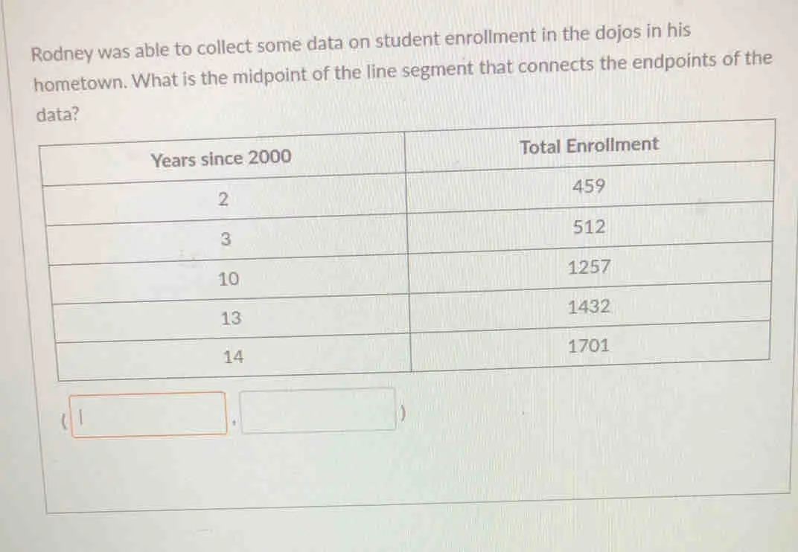Select the enrollment cell with 1701
This screenshot has width=798, height=552.
pyautogui.click(x=590, y=347)
